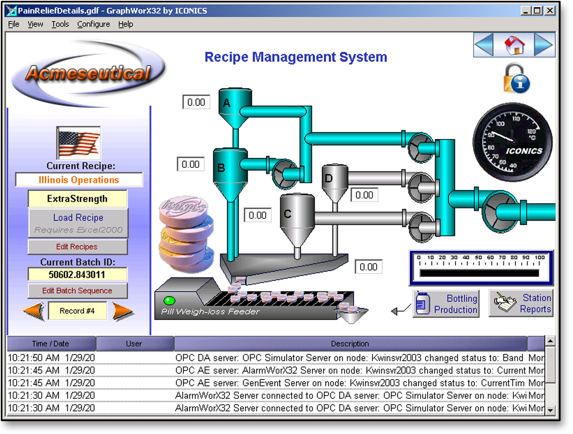
Task: Open the File menu
Action: [14, 24]
